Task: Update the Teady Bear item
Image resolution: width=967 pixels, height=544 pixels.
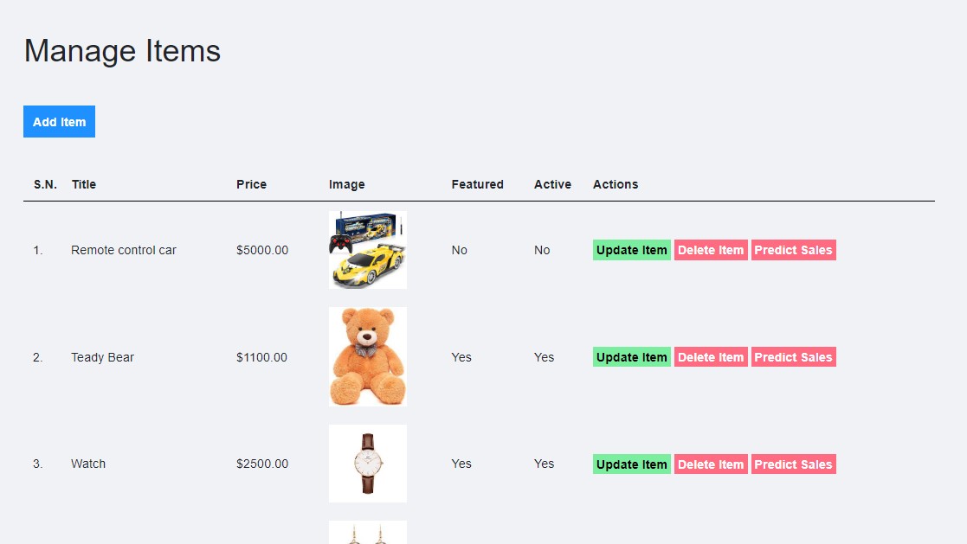Action: (631, 356)
